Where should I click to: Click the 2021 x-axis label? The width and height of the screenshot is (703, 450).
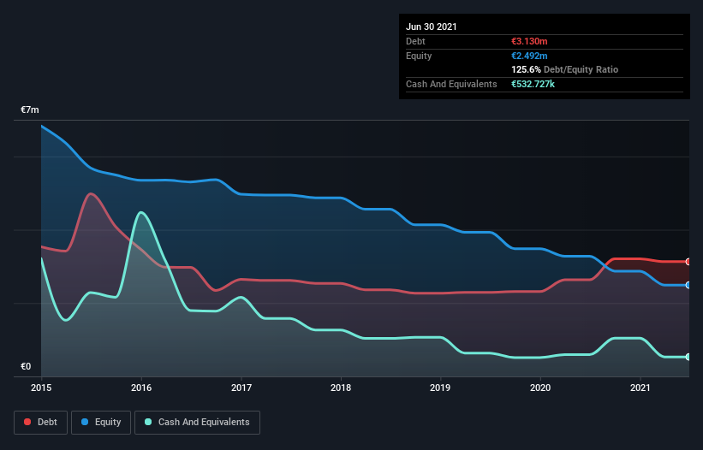pos(640,388)
